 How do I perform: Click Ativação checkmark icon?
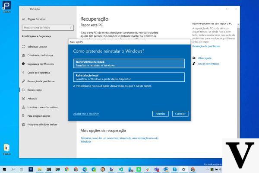click(x=23, y=98)
